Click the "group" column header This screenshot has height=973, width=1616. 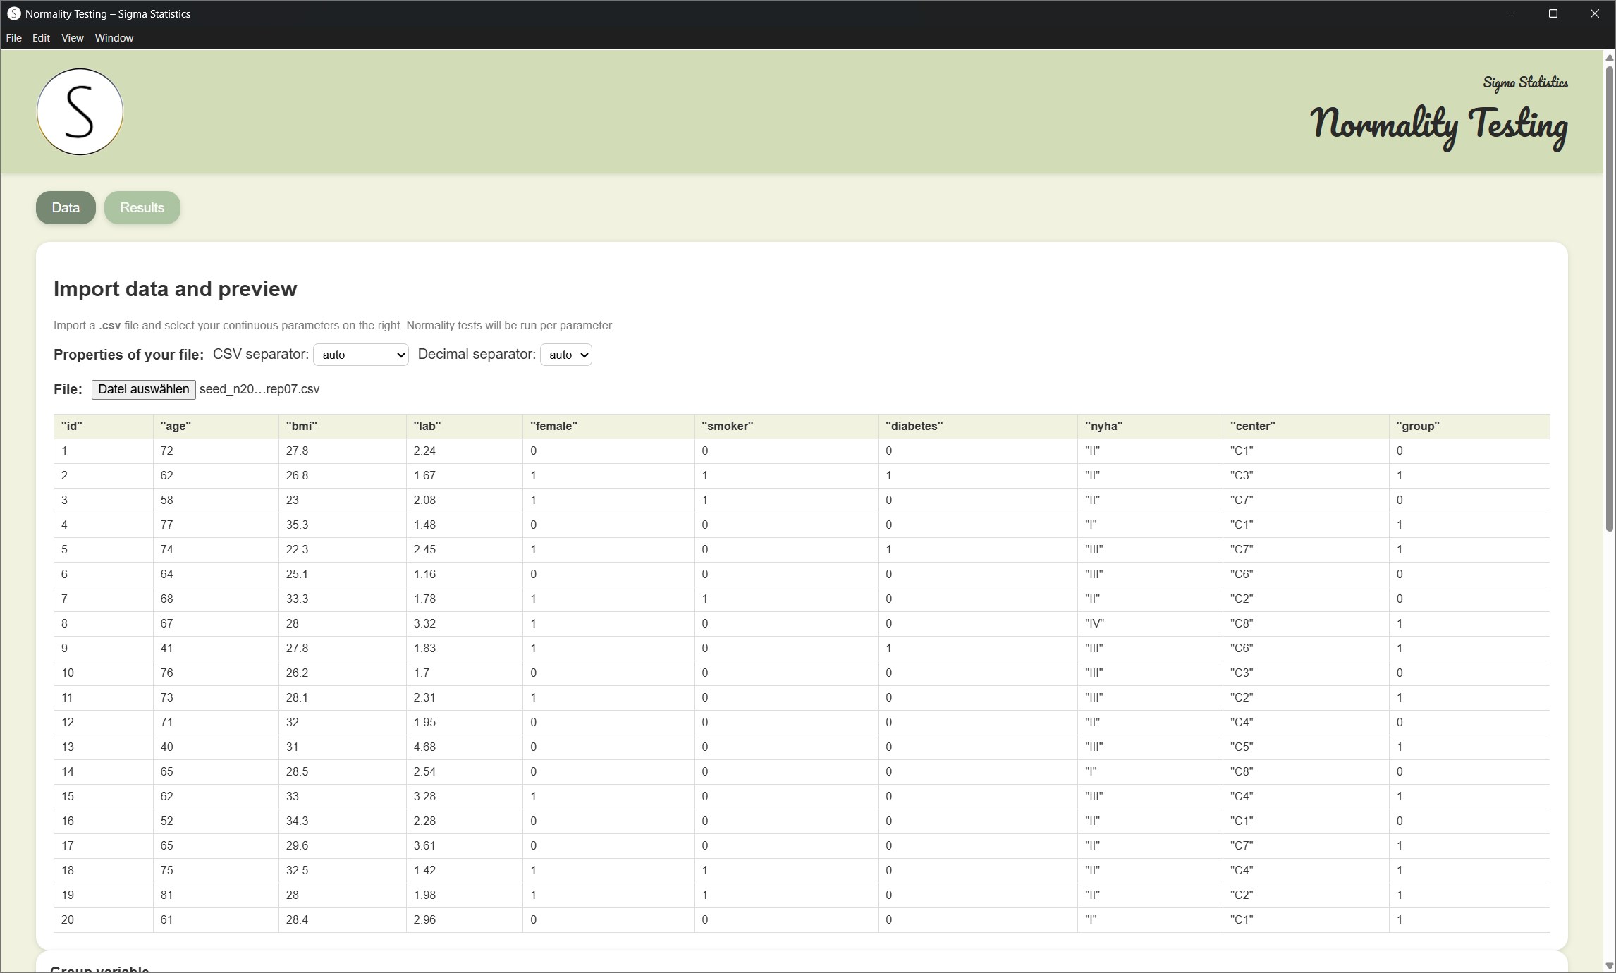tap(1469, 427)
